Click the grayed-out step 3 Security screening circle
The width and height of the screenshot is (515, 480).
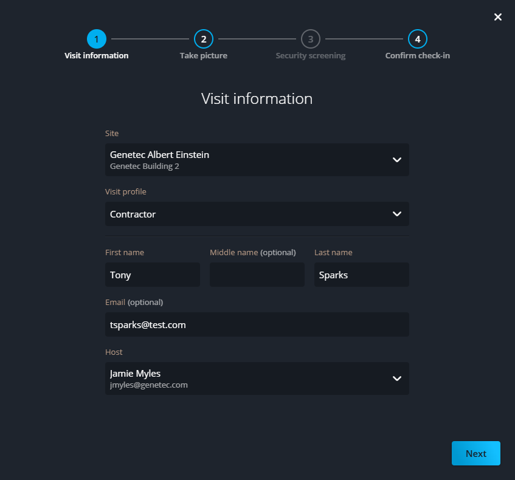310,38
